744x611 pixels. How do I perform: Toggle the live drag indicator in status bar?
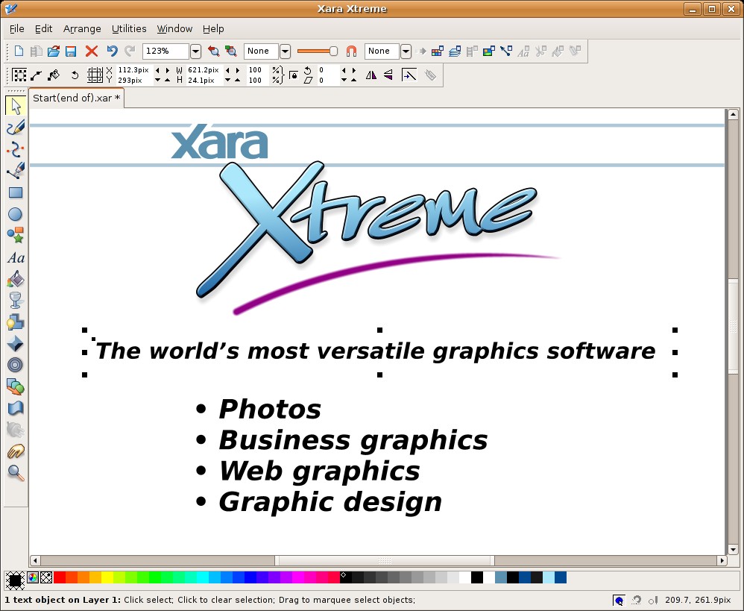click(619, 601)
